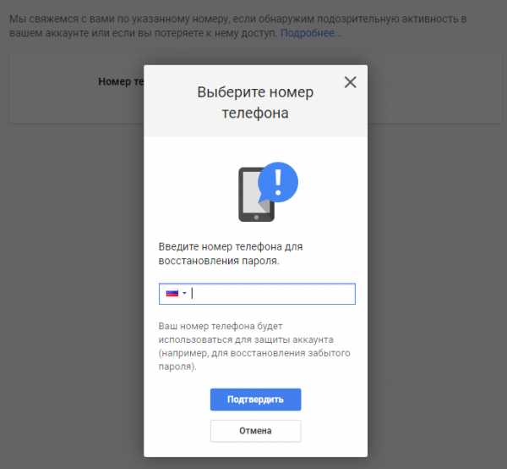Open the Подробнее link
Screen dimensions: 507x469
(x=308, y=33)
